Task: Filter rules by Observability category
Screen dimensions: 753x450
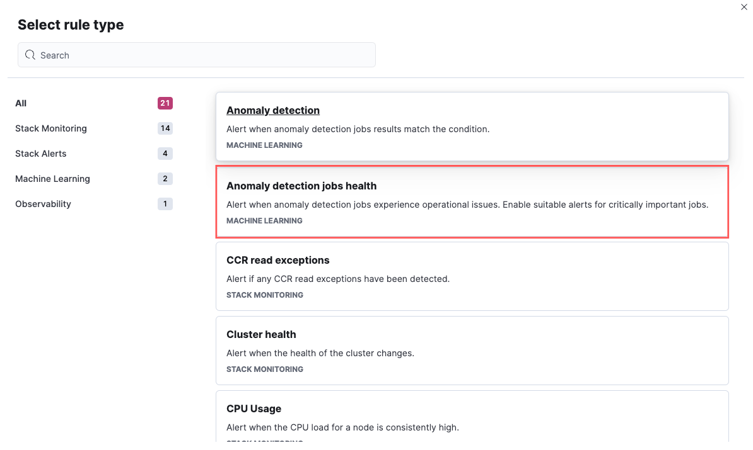Action: pos(43,204)
